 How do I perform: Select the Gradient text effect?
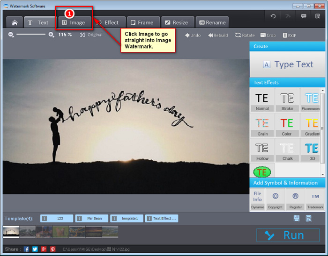pyautogui.click(x=310, y=125)
